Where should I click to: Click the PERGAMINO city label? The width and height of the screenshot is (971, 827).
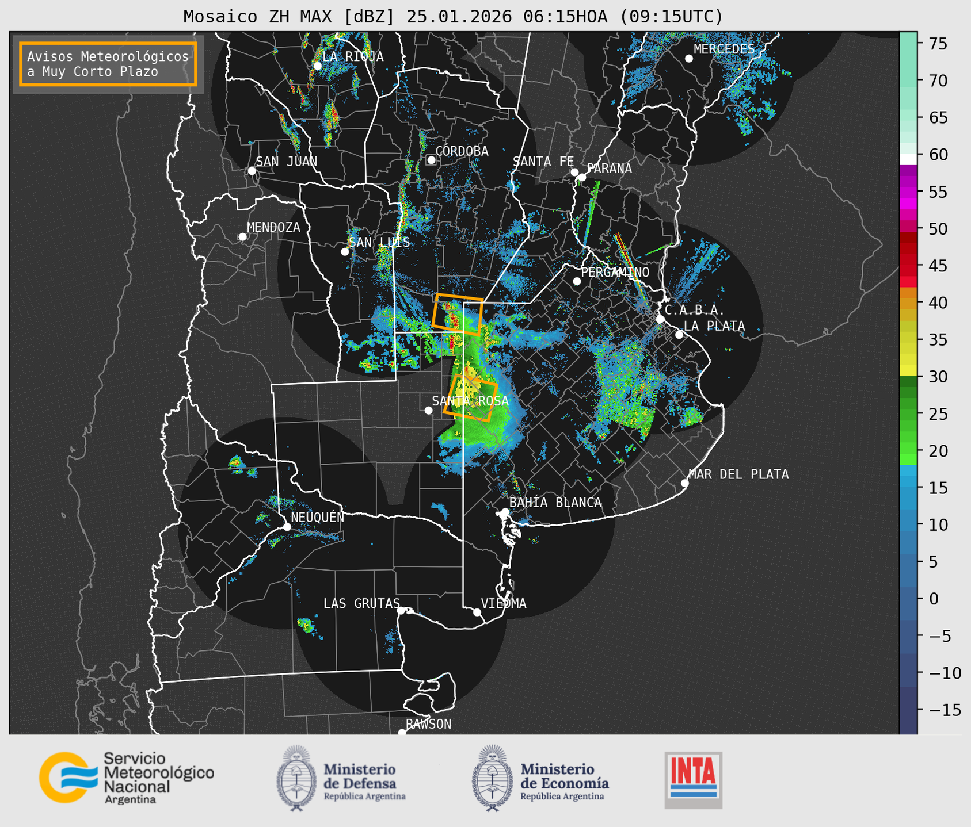(x=615, y=272)
